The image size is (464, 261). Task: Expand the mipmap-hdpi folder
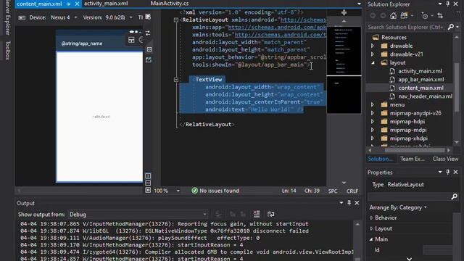(x=373, y=122)
